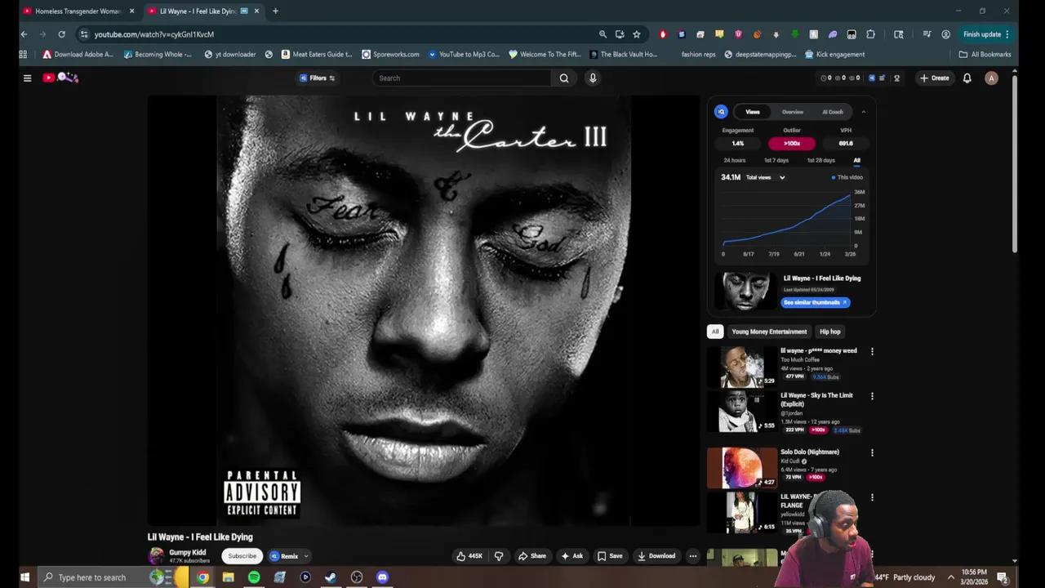
Task: Expand the Remix dropdown arrow
Action: pyautogui.click(x=306, y=556)
